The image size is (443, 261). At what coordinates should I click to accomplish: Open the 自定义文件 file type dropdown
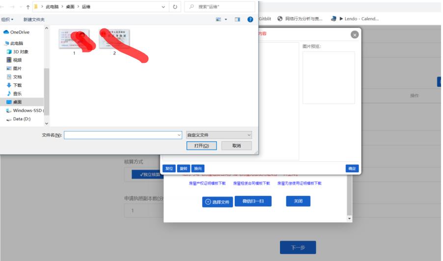click(219, 135)
